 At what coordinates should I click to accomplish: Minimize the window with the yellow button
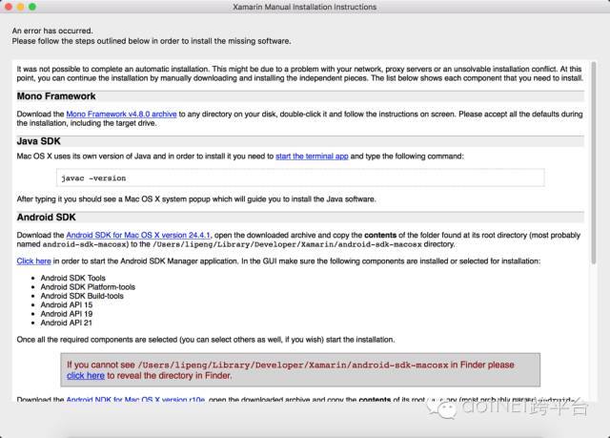coord(21,7)
